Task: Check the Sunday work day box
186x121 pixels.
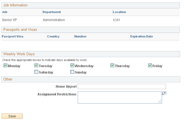Action: click(x=72, y=72)
